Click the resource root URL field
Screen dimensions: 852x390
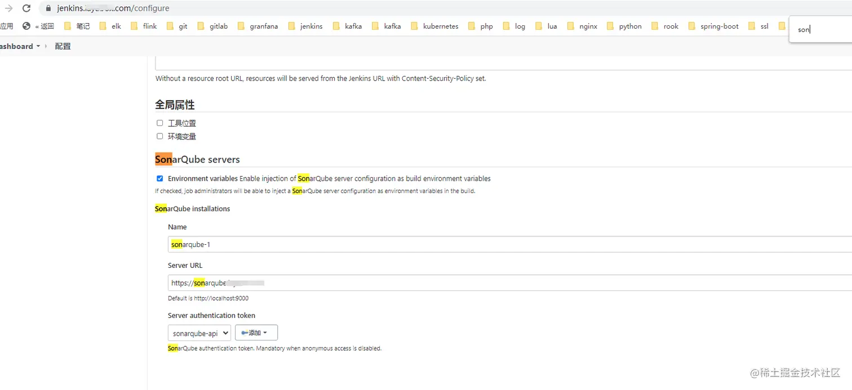pyautogui.click(x=503, y=62)
